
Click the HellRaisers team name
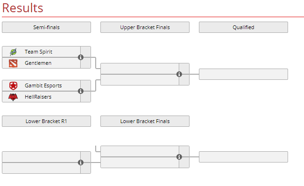coord(38,97)
